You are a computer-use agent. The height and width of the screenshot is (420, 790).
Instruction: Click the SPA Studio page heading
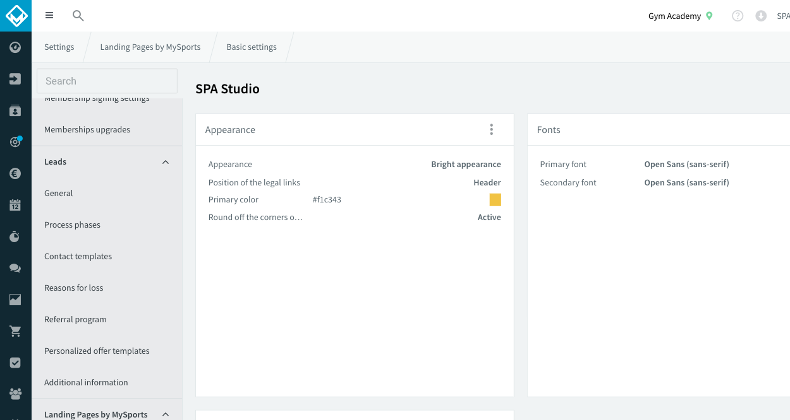coord(228,89)
